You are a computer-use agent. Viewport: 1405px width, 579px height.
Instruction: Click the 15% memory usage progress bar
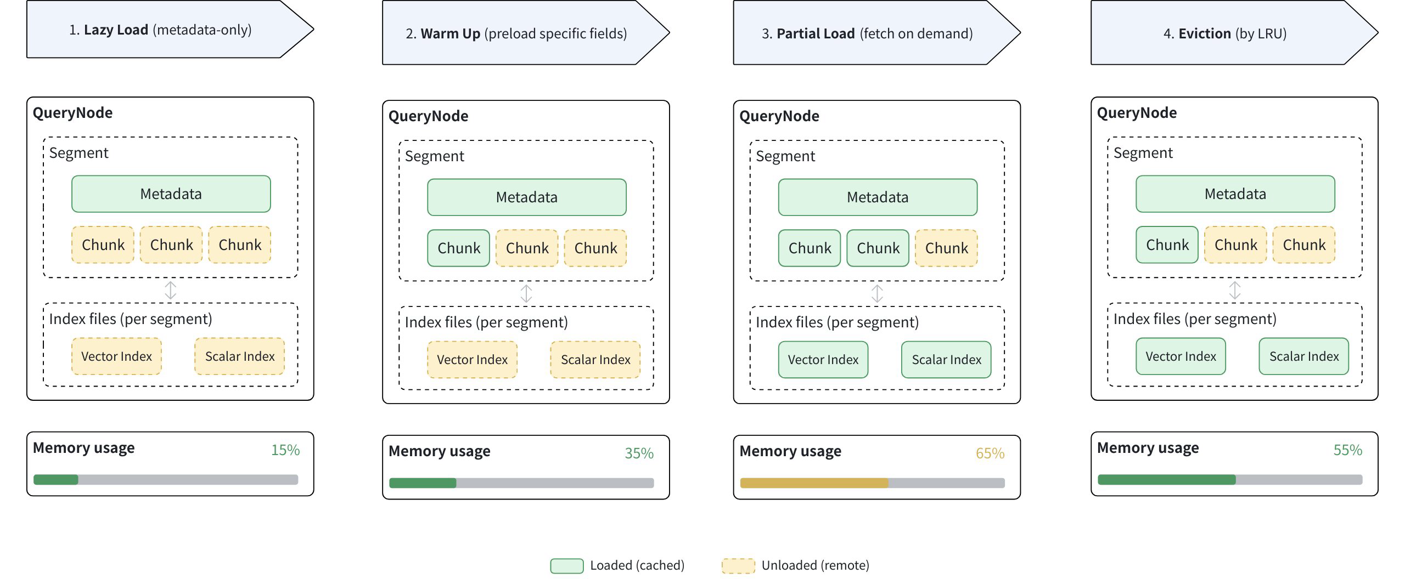click(x=166, y=480)
